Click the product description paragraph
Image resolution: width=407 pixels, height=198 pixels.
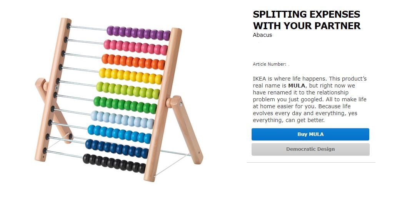[x=310, y=99]
